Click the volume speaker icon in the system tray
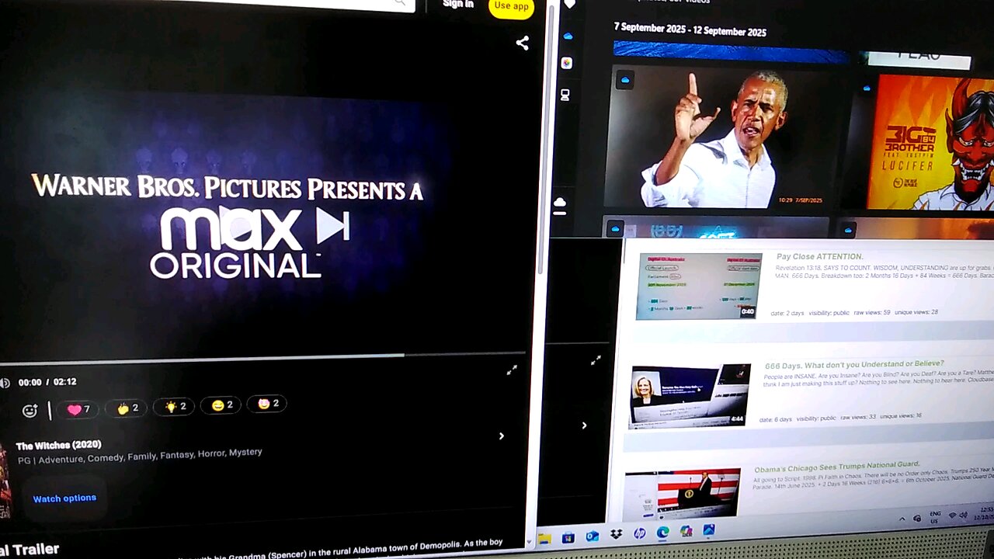This screenshot has width=994, height=559. tap(964, 516)
